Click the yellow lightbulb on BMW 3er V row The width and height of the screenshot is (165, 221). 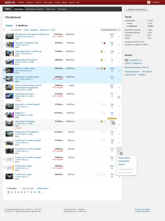coord(101,69)
